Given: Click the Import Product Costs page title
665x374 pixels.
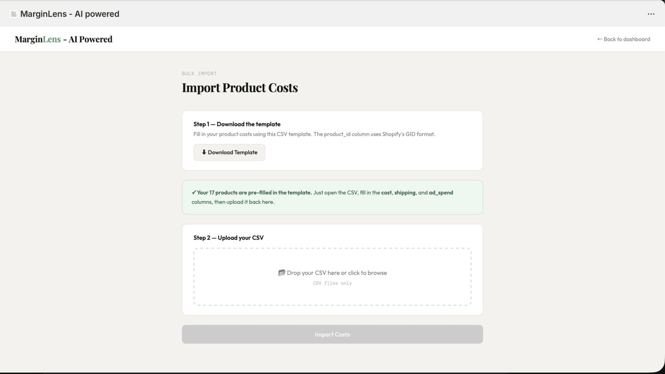Looking at the screenshot, I should click(x=239, y=88).
